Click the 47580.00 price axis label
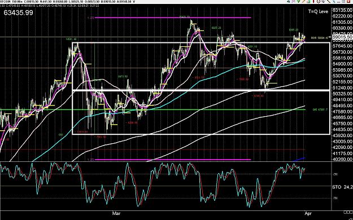Image resolution: width=353 pixels, height=220 pixels. pyautogui.click(x=342, y=112)
